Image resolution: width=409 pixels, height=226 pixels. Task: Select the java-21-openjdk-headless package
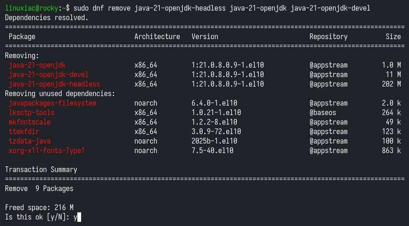55,84
